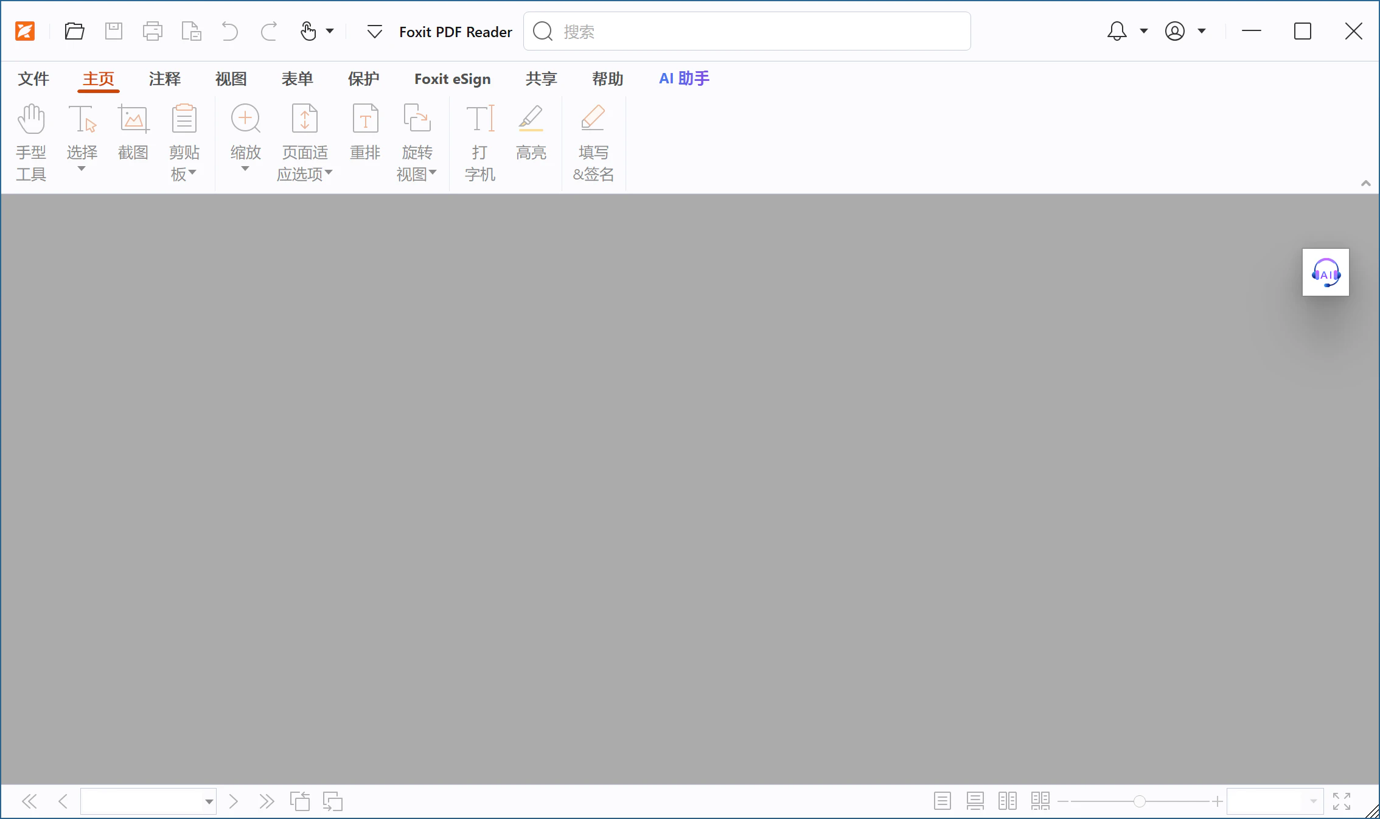Click the Foxit logo icon

coord(25,31)
